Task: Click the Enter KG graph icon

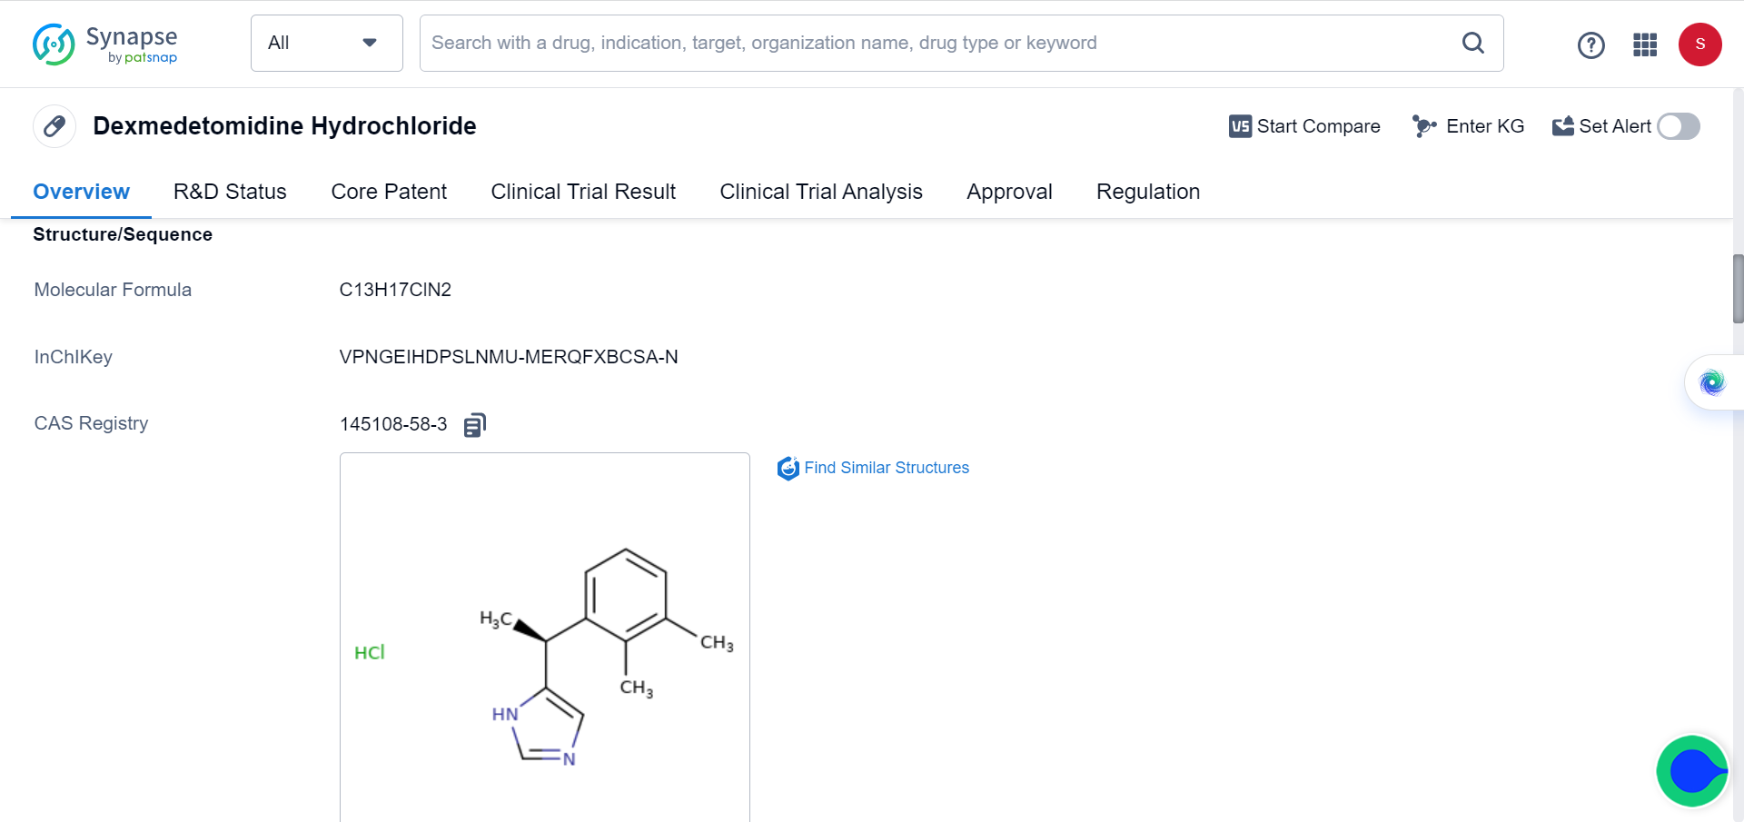Action: (x=1423, y=126)
